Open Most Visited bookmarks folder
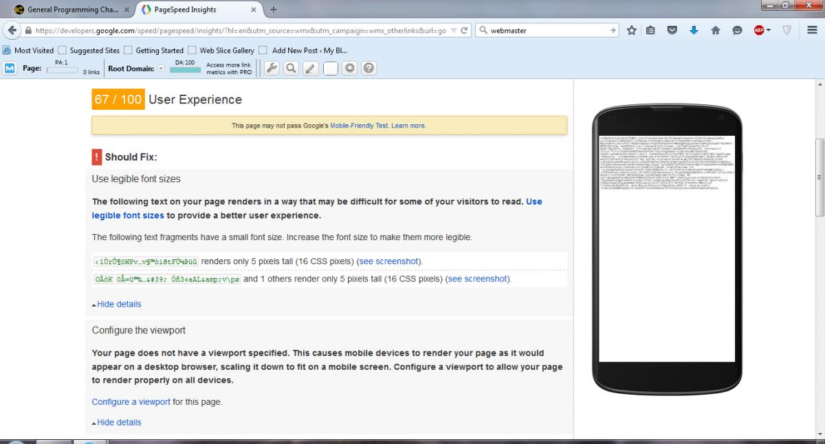The image size is (825, 444). click(28, 50)
